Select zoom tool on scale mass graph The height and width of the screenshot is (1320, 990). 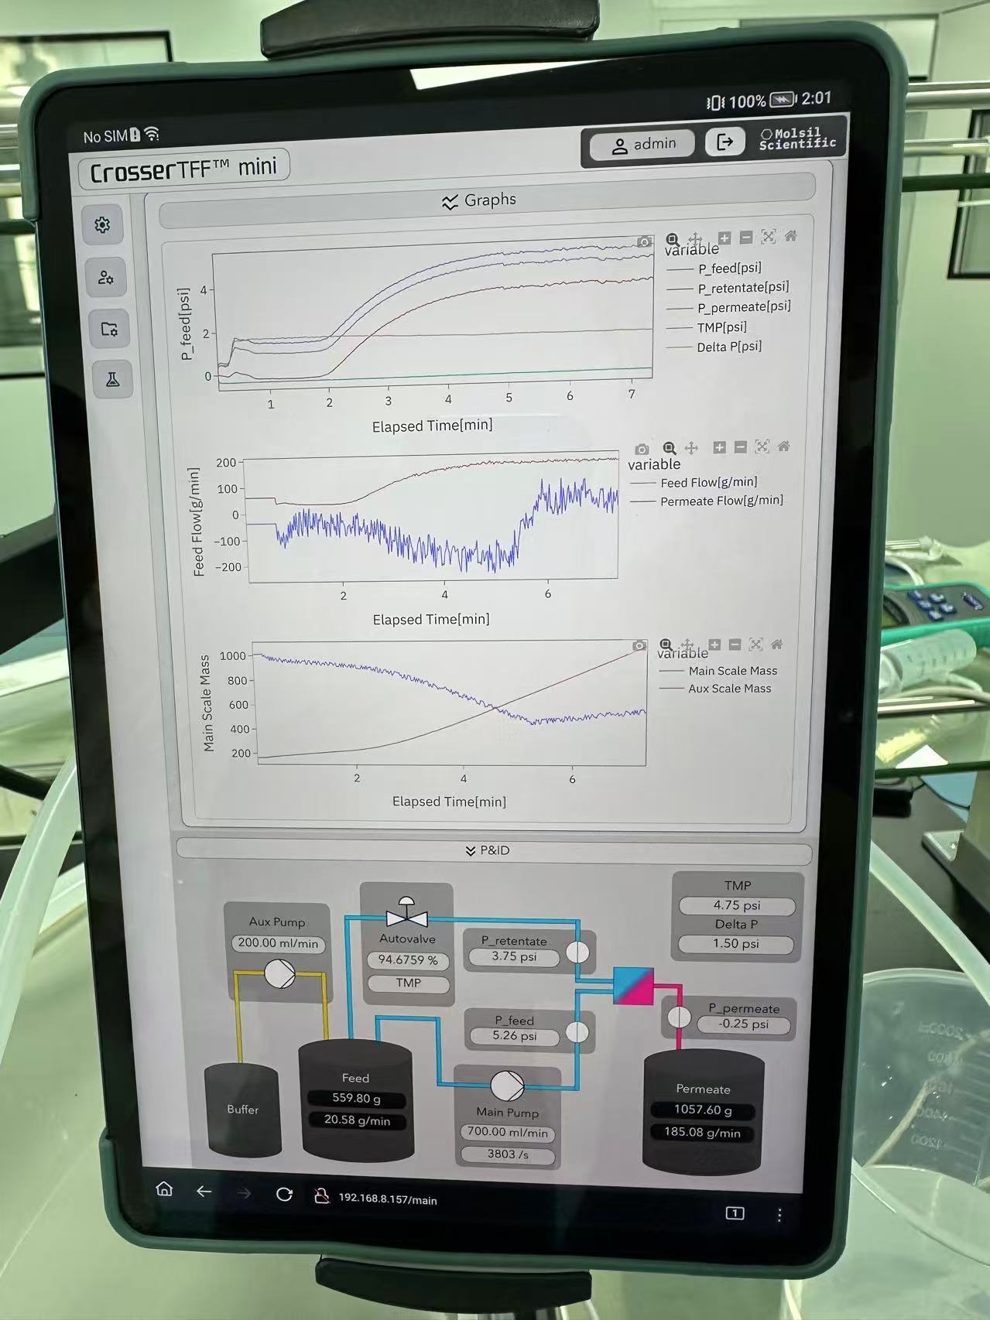click(x=665, y=645)
